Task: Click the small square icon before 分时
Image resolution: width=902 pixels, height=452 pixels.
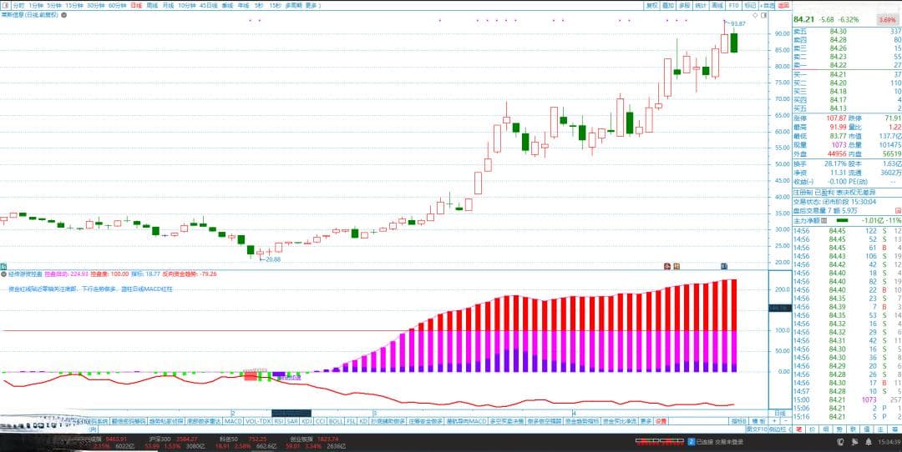Action: pyautogui.click(x=6, y=5)
